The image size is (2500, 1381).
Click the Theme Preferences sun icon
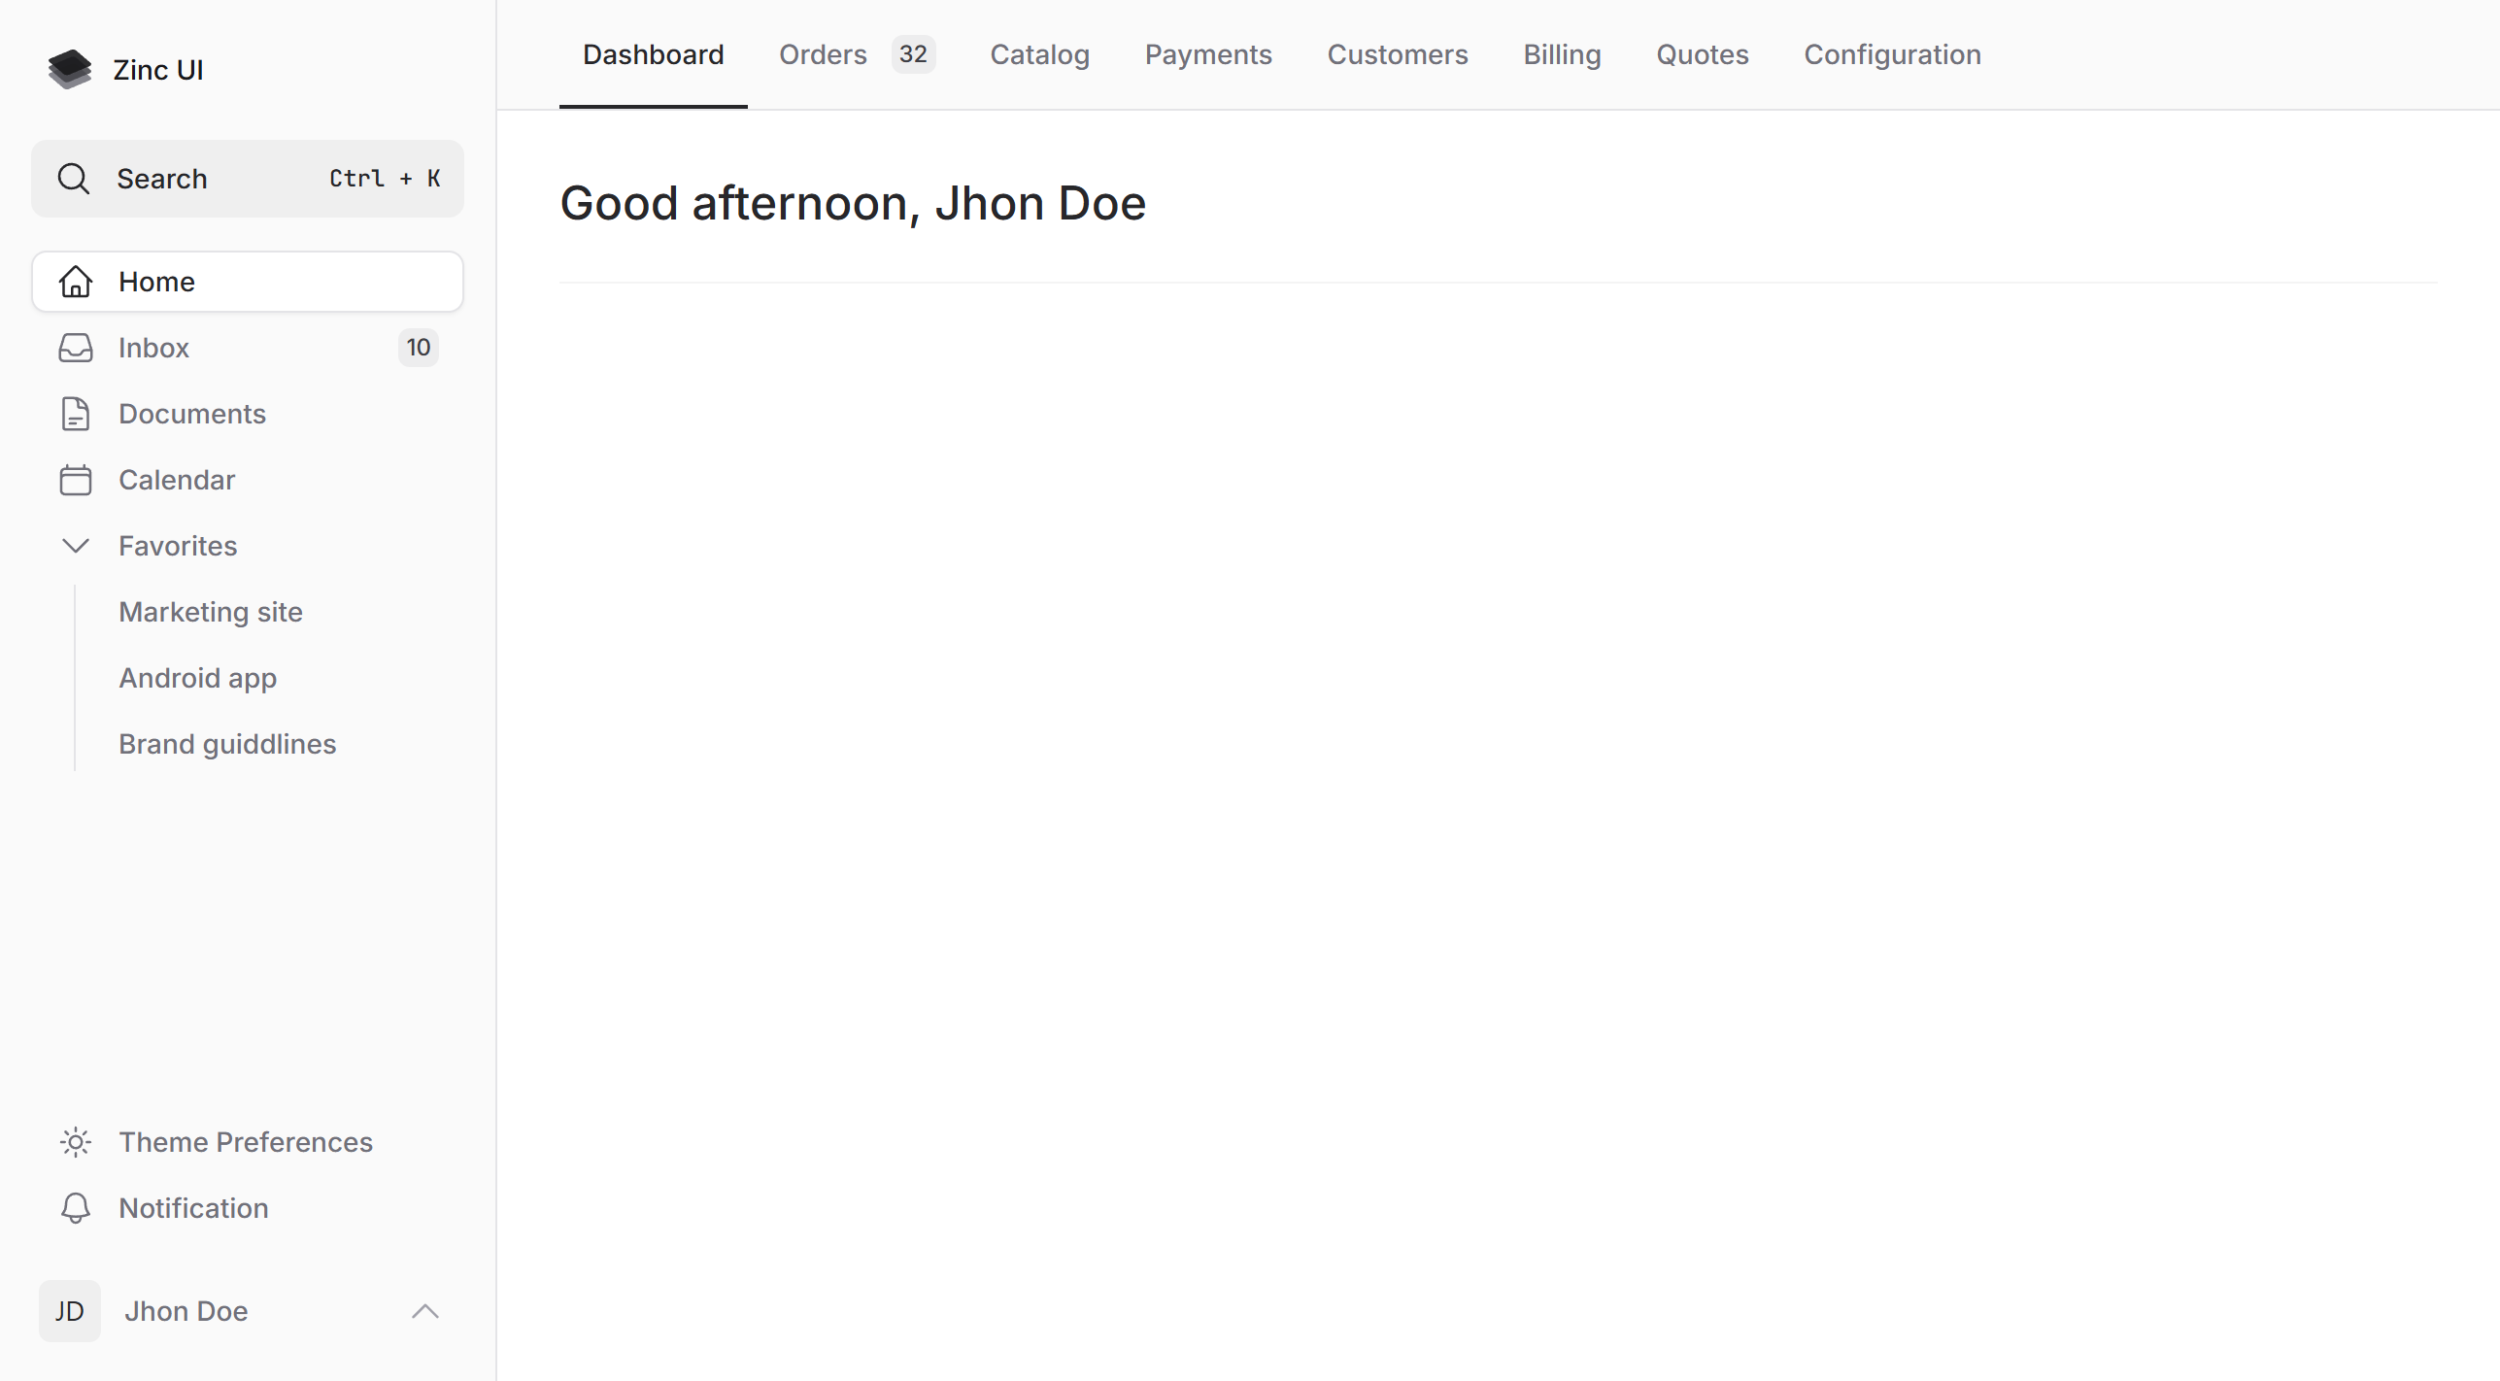tap(75, 1141)
